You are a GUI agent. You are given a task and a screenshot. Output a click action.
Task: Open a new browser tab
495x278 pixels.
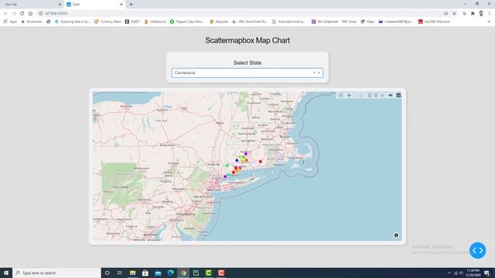click(131, 5)
